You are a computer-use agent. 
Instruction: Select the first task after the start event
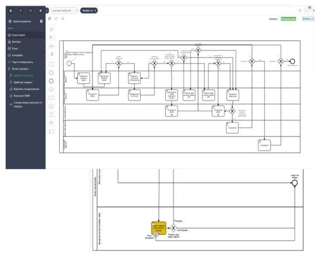point(84,78)
